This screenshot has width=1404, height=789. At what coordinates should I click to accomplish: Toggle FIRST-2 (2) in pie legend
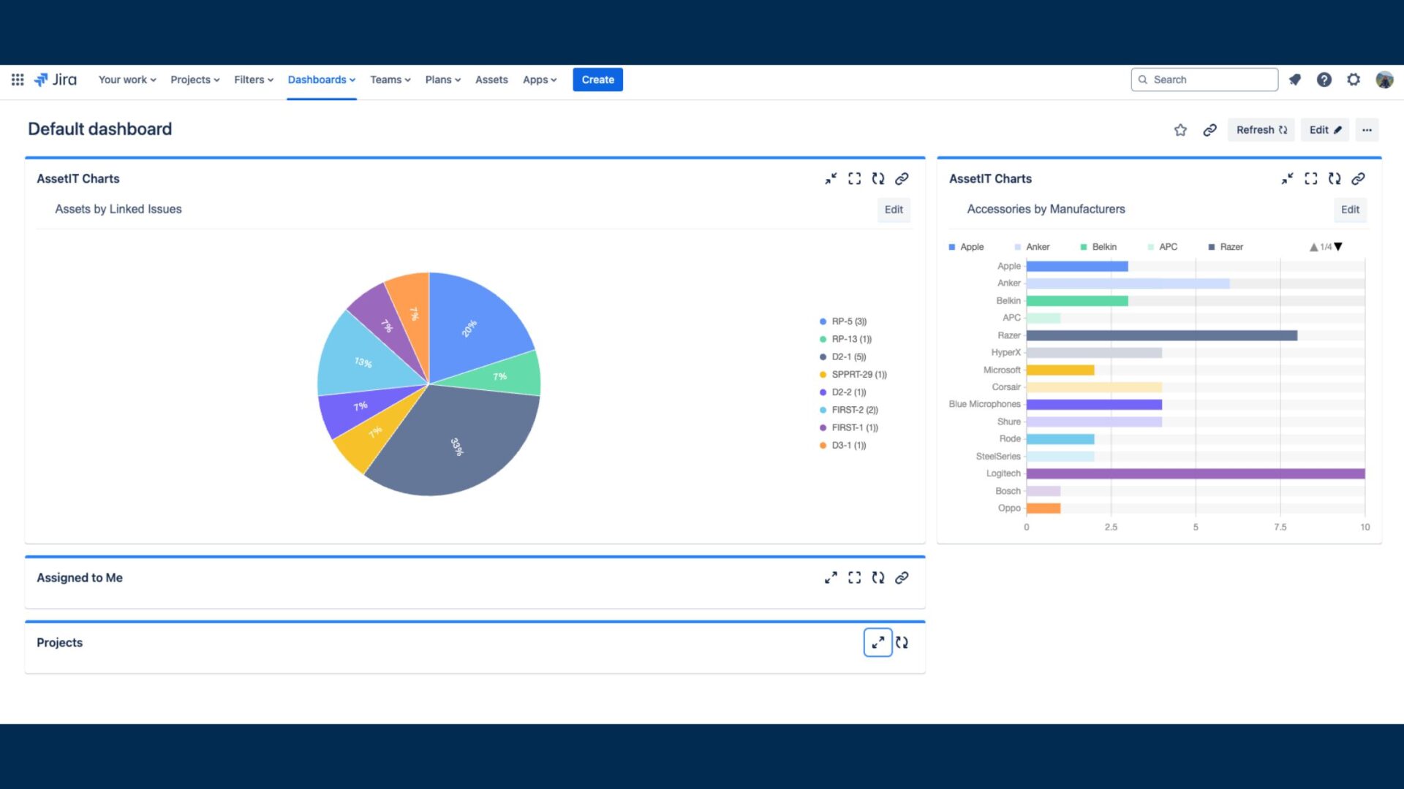point(849,410)
